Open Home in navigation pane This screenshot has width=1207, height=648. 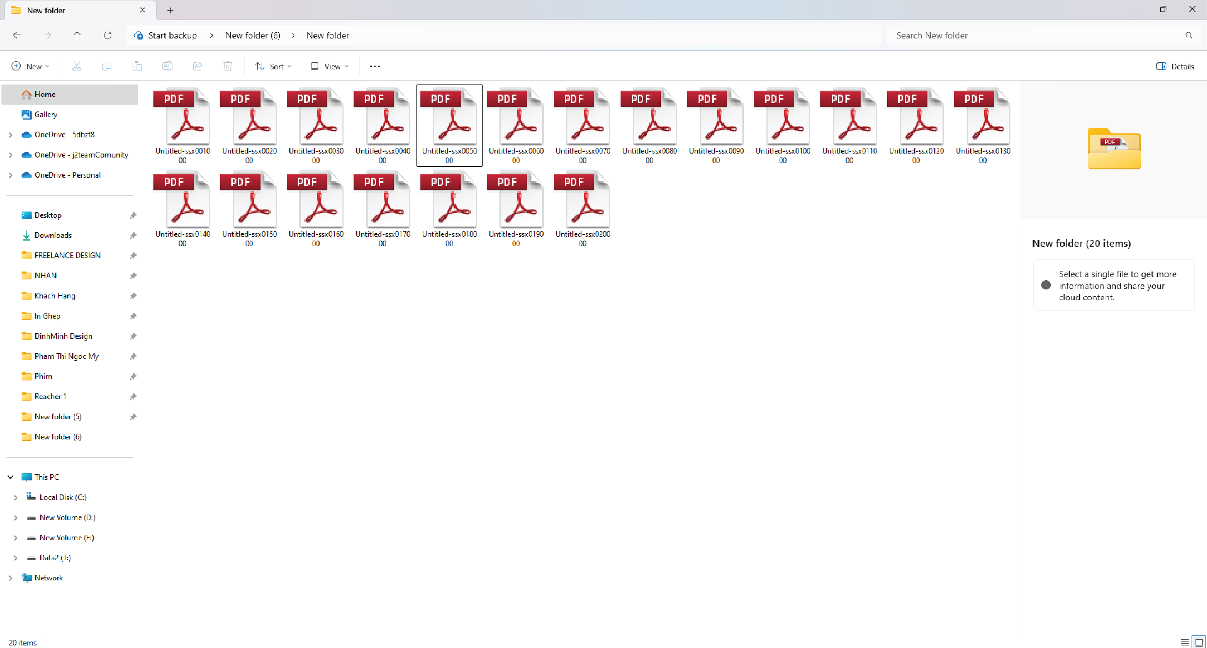pos(70,94)
